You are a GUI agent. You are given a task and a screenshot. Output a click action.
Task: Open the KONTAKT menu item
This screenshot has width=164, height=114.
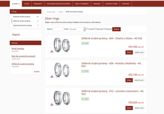126,4
